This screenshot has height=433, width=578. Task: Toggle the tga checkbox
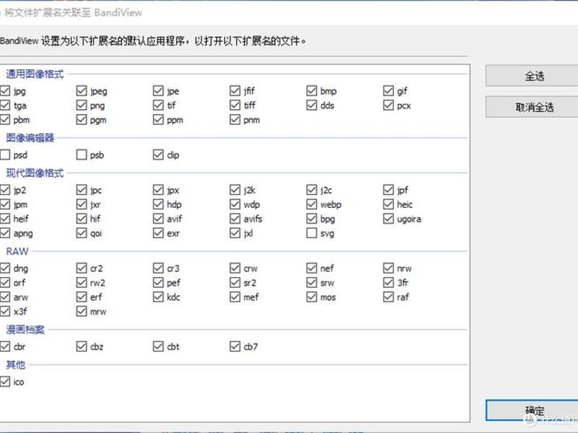click(x=5, y=105)
